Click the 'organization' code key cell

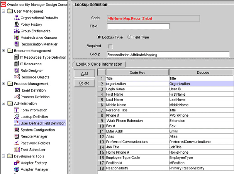[x=137, y=84]
